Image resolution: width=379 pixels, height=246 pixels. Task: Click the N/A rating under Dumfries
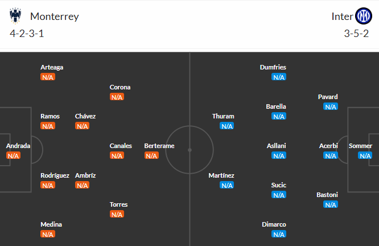tap(278, 77)
